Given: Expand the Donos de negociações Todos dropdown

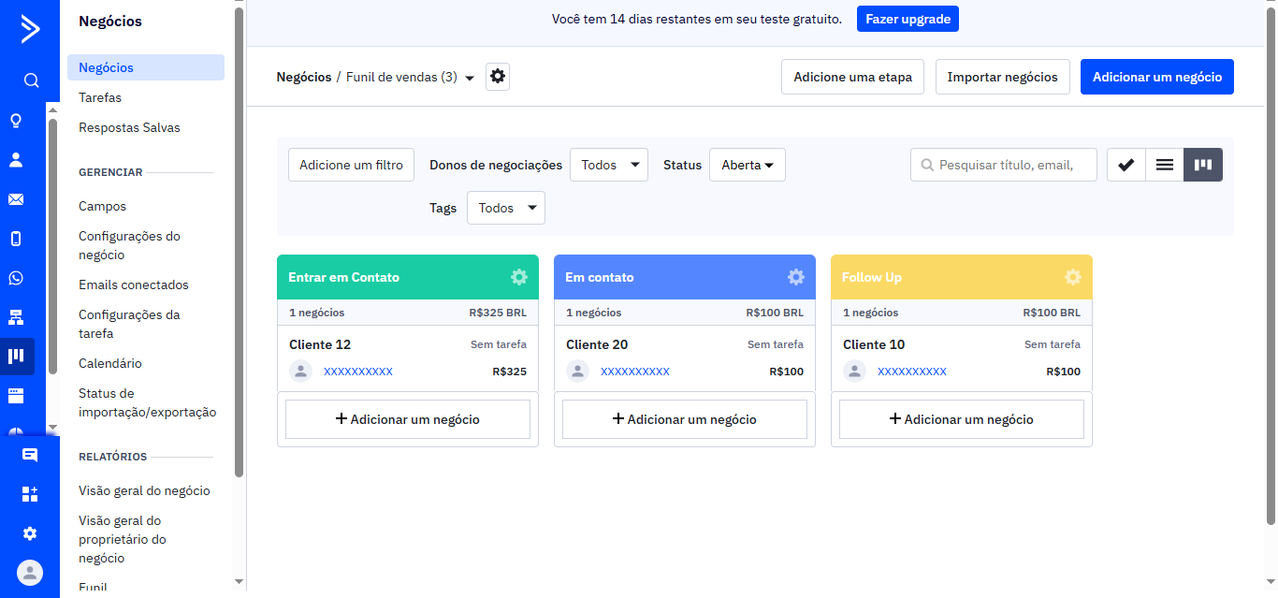Looking at the screenshot, I should pyautogui.click(x=608, y=164).
